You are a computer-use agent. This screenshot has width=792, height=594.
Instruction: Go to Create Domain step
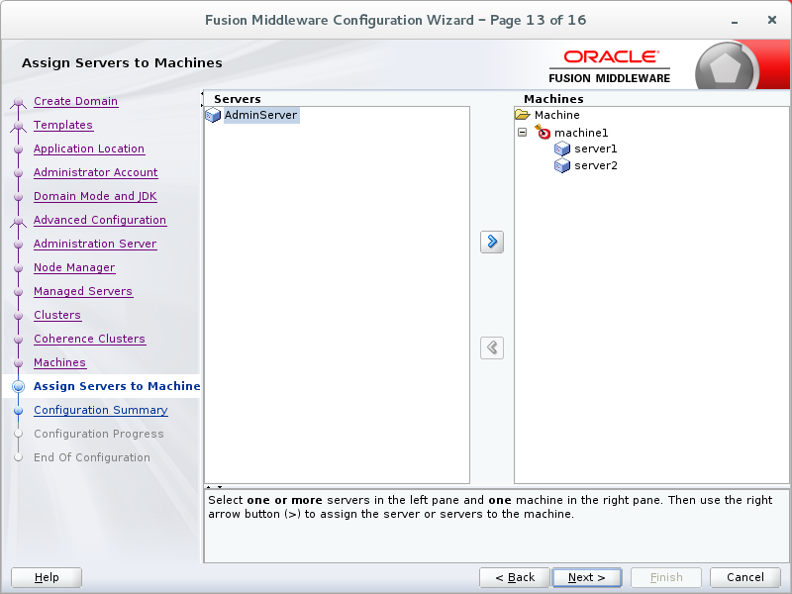(x=76, y=101)
